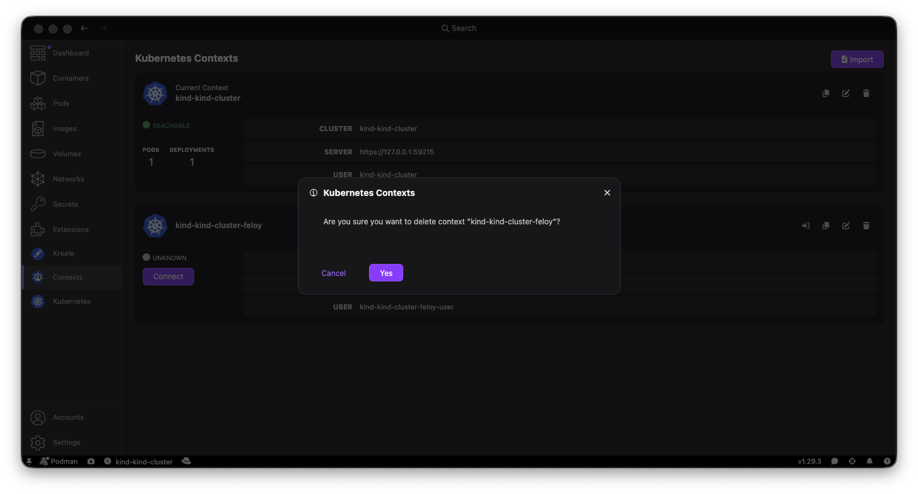Click the pin icon in status bar
This screenshot has width=918, height=494.
pos(29,461)
